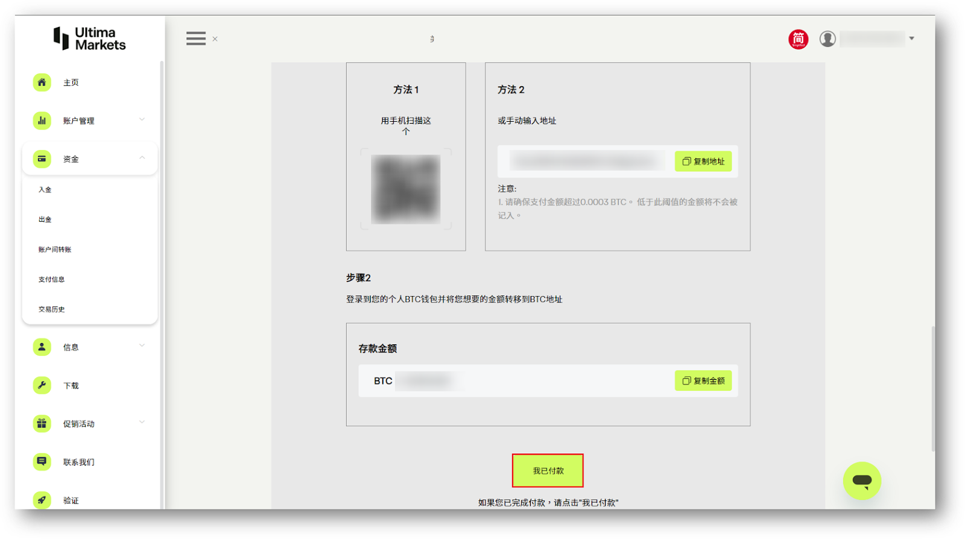Open 交易历史 submenu item
This screenshot has width=965, height=539.
(x=51, y=309)
